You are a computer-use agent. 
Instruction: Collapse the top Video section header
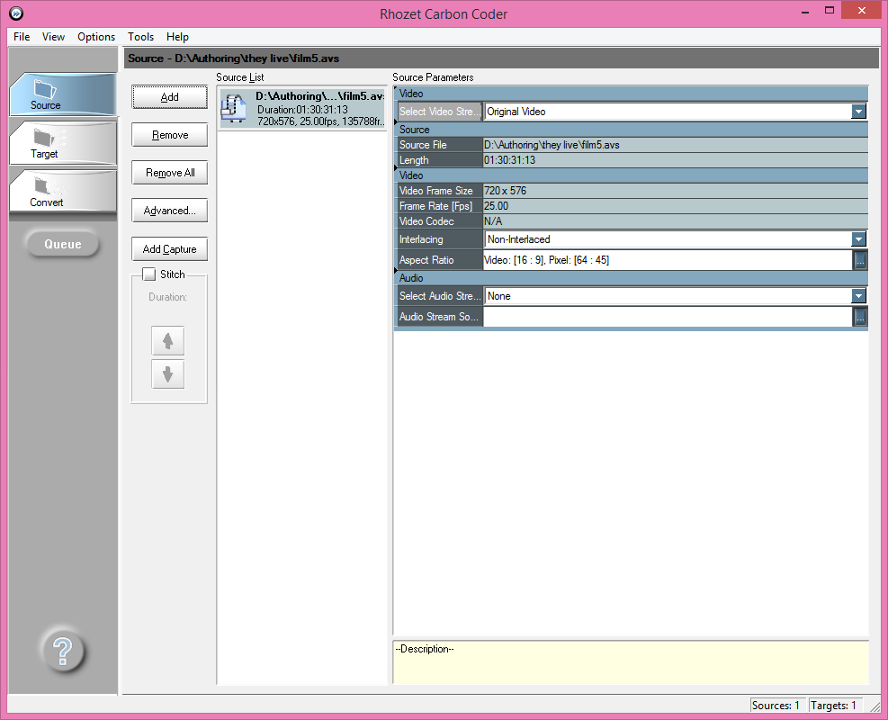[x=631, y=94]
